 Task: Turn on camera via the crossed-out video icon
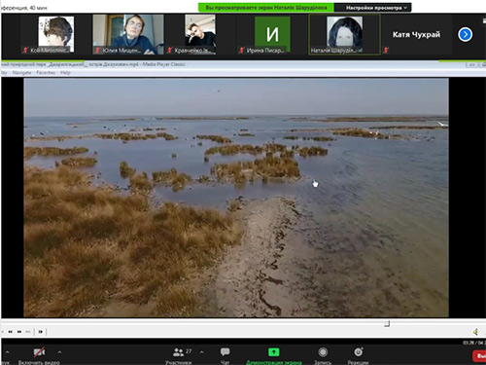click(39, 352)
